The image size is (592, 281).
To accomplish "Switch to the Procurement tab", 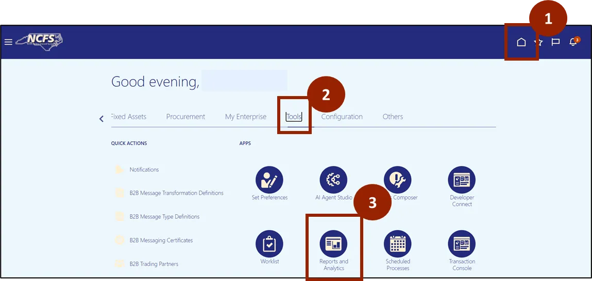I will click(186, 117).
